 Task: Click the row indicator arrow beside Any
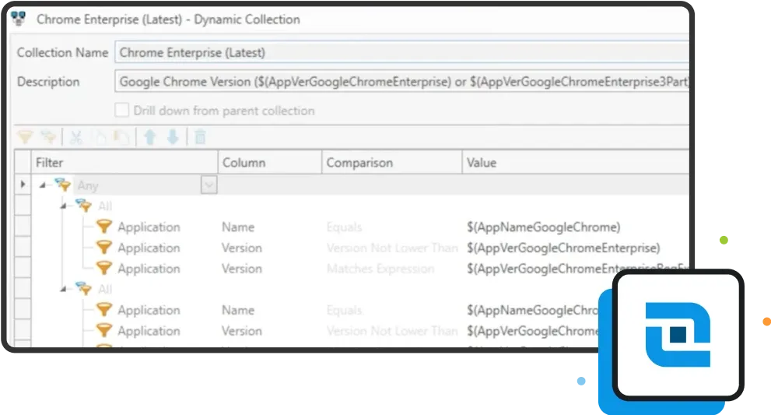[x=23, y=184]
